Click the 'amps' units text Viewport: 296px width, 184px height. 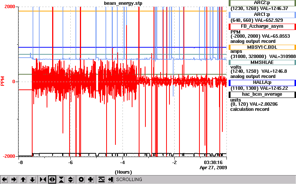click(x=236, y=51)
